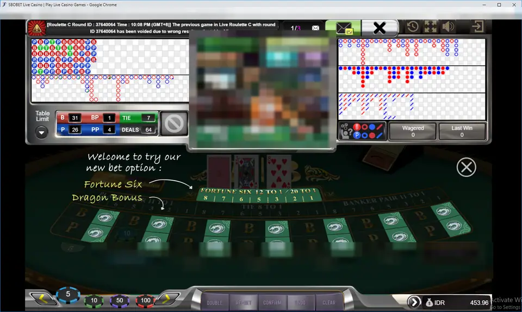Expand the balance panel chevron arrow
Viewport: 522px width, 312px height.
414,302
